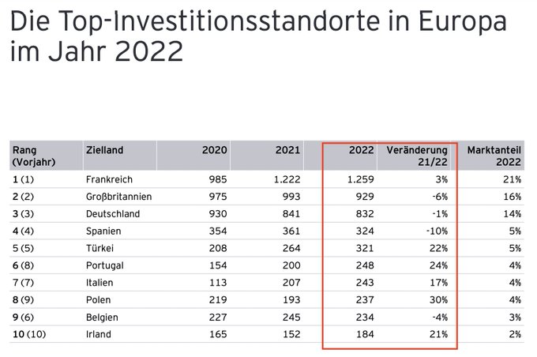Click the 30% change value for Polen

coord(440,299)
